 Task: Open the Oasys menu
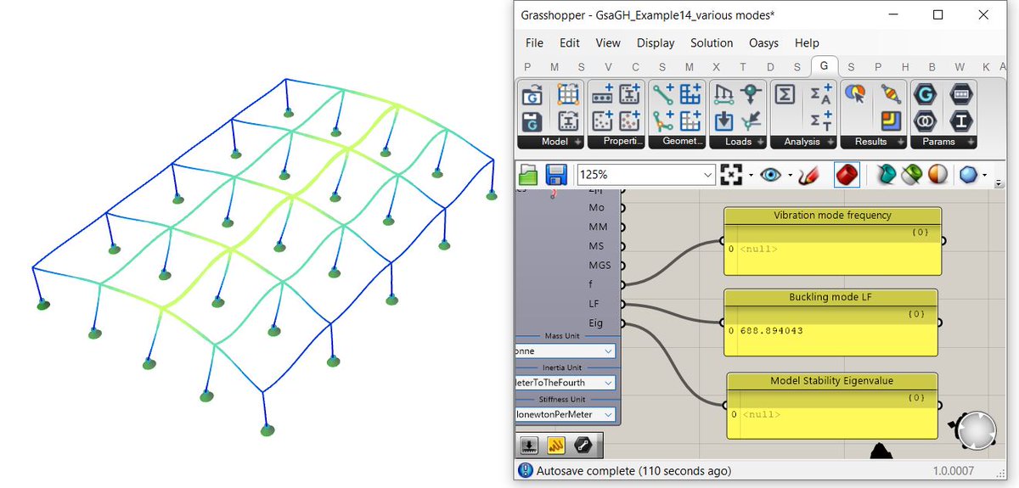(x=763, y=42)
